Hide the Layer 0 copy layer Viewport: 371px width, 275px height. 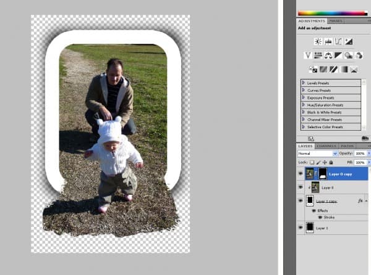click(x=301, y=174)
